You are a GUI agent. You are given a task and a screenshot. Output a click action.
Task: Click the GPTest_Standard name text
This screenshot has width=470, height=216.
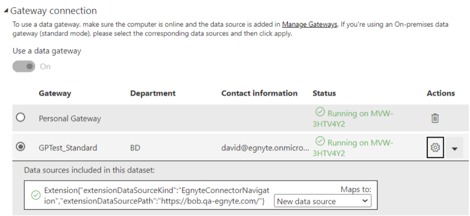click(x=68, y=148)
